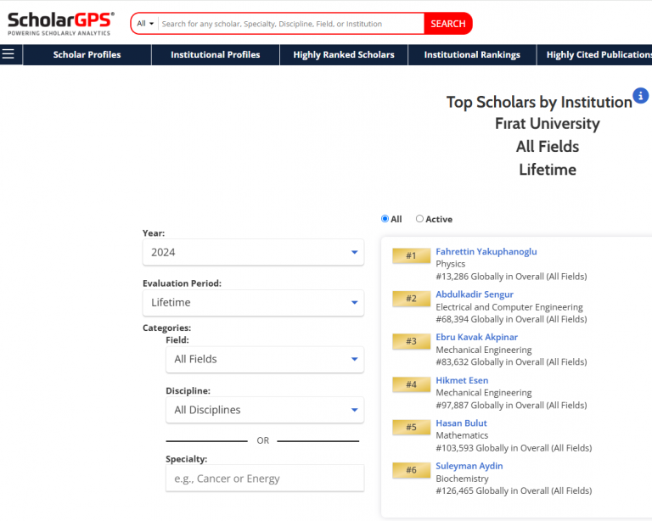Select the Active radio button
The width and height of the screenshot is (652, 521).
pyautogui.click(x=419, y=219)
